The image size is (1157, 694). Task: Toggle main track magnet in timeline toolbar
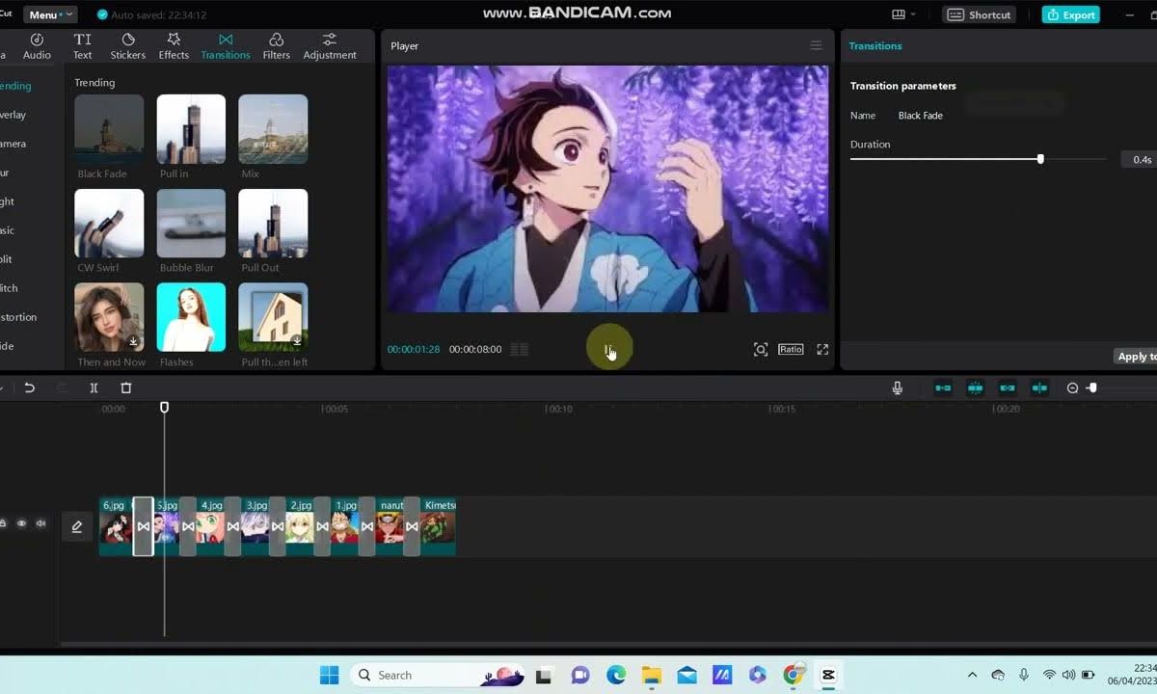pos(943,387)
